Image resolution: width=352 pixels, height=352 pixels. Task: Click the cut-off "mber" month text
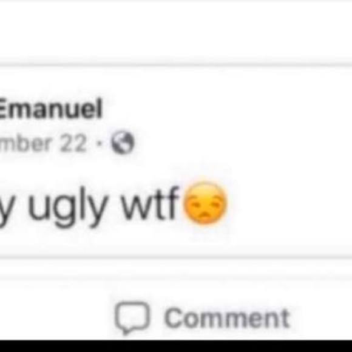pyautogui.click(x=25, y=143)
